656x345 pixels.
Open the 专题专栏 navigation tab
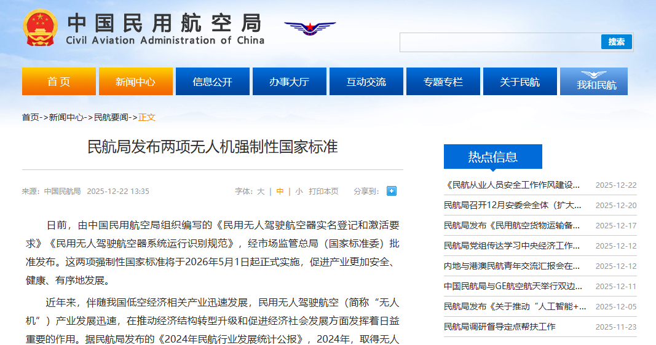[x=443, y=82]
